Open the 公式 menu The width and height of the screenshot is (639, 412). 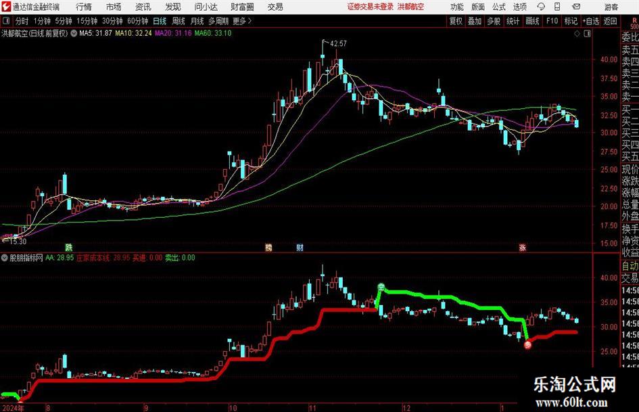(x=499, y=7)
